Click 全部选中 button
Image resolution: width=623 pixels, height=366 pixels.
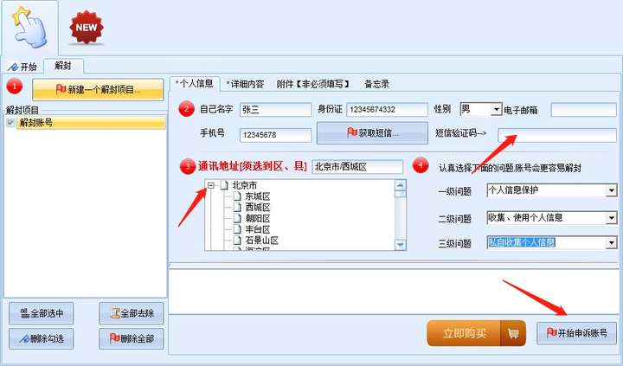[x=40, y=313]
